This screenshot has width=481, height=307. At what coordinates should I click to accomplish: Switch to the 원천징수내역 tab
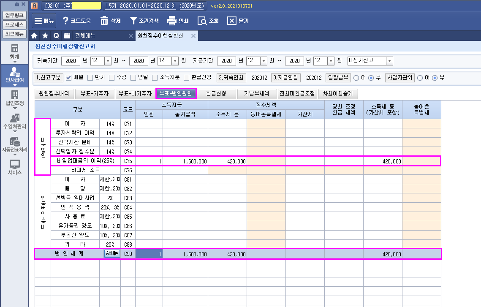pyautogui.click(x=54, y=93)
